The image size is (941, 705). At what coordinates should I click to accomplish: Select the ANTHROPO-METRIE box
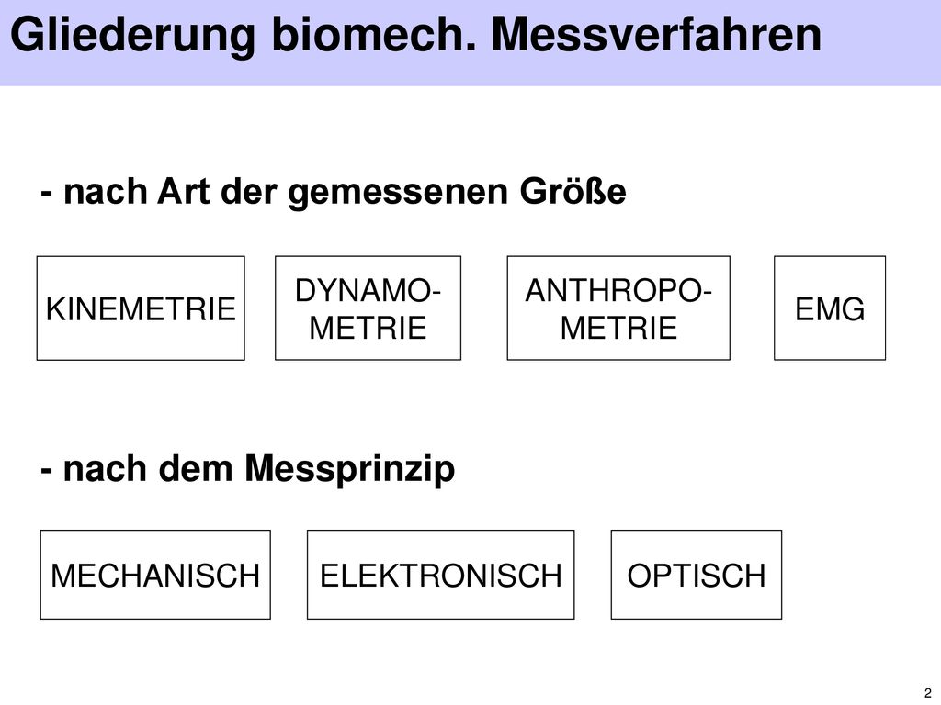[618, 308]
